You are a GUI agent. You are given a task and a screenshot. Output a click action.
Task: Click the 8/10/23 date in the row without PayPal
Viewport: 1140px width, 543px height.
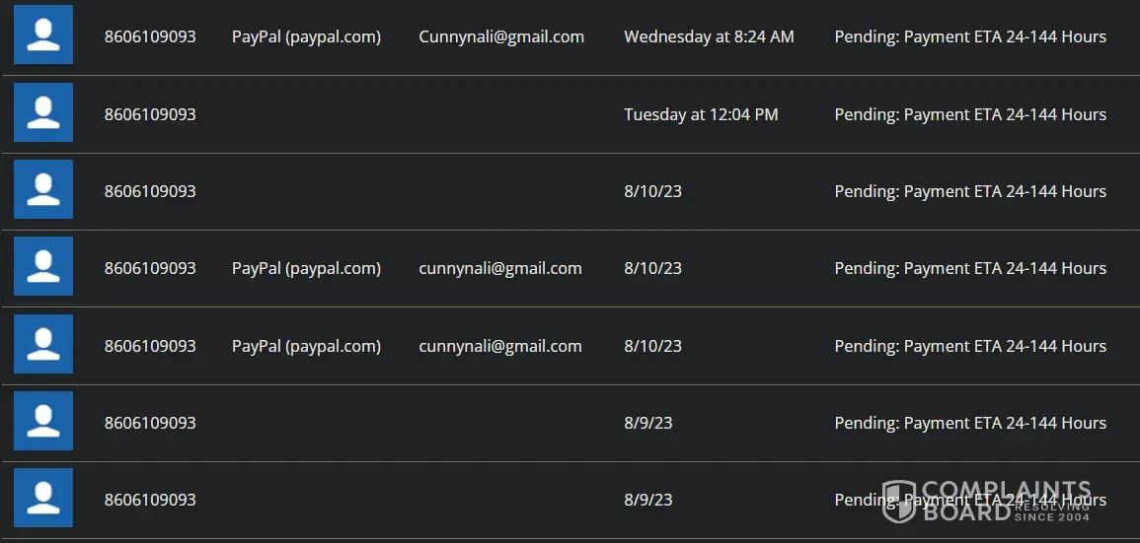[652, 191]
